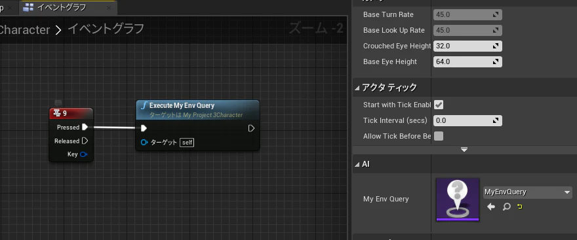
Task: Collapse the AI section
Action: [357, 164]
